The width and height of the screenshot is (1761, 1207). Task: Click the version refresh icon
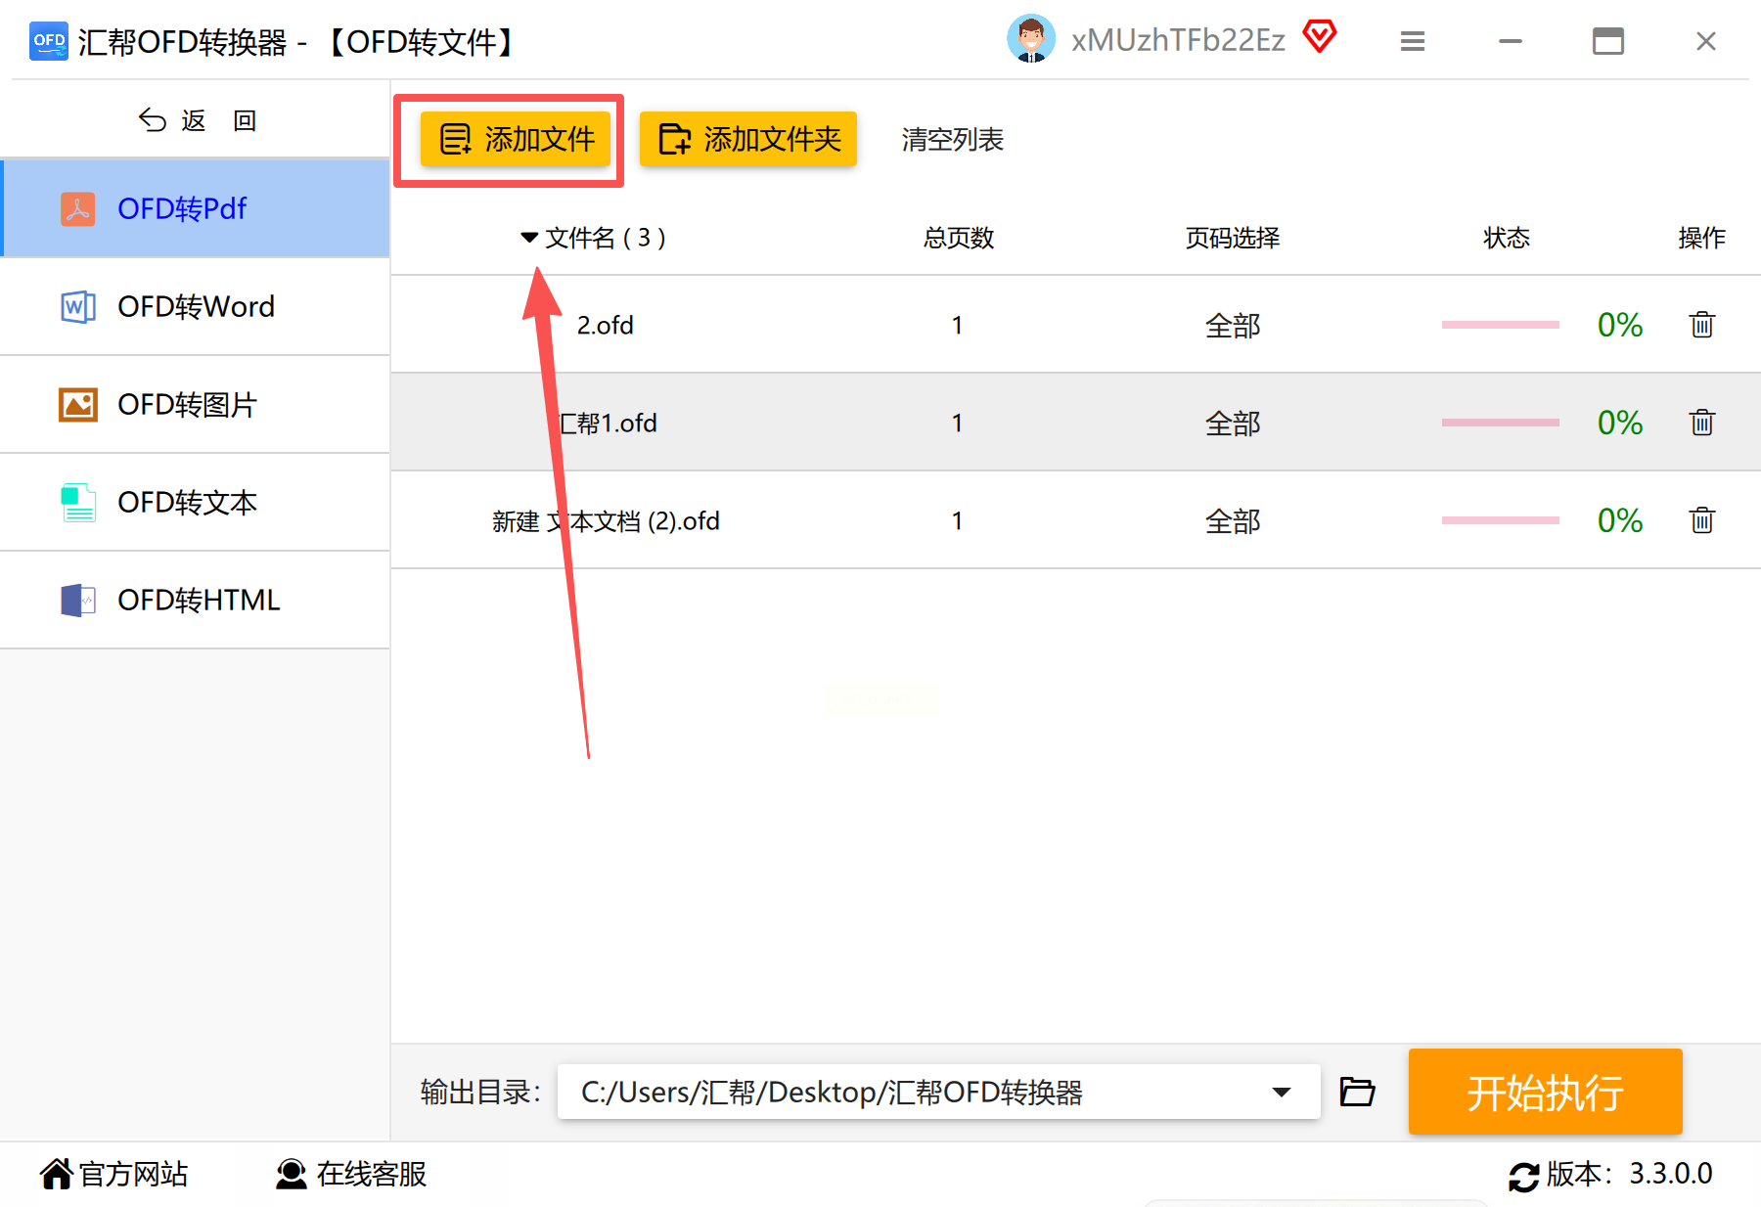pos(1523,1176)
